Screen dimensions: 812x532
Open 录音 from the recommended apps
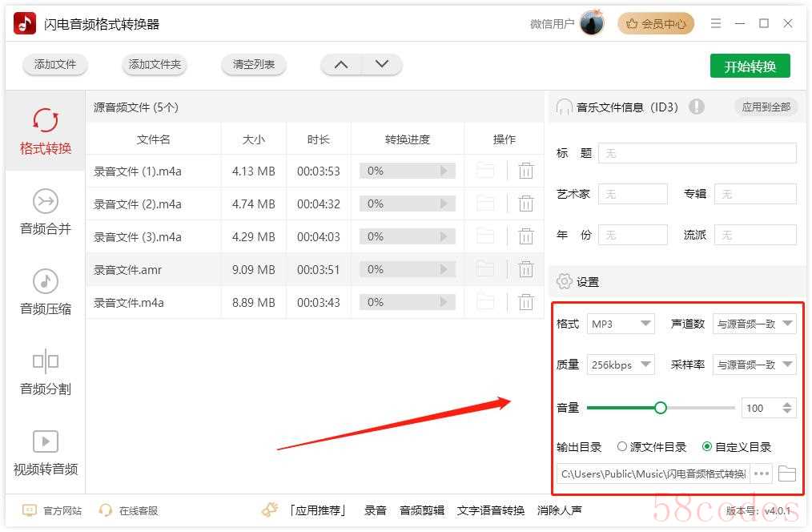tap(375, 510)
